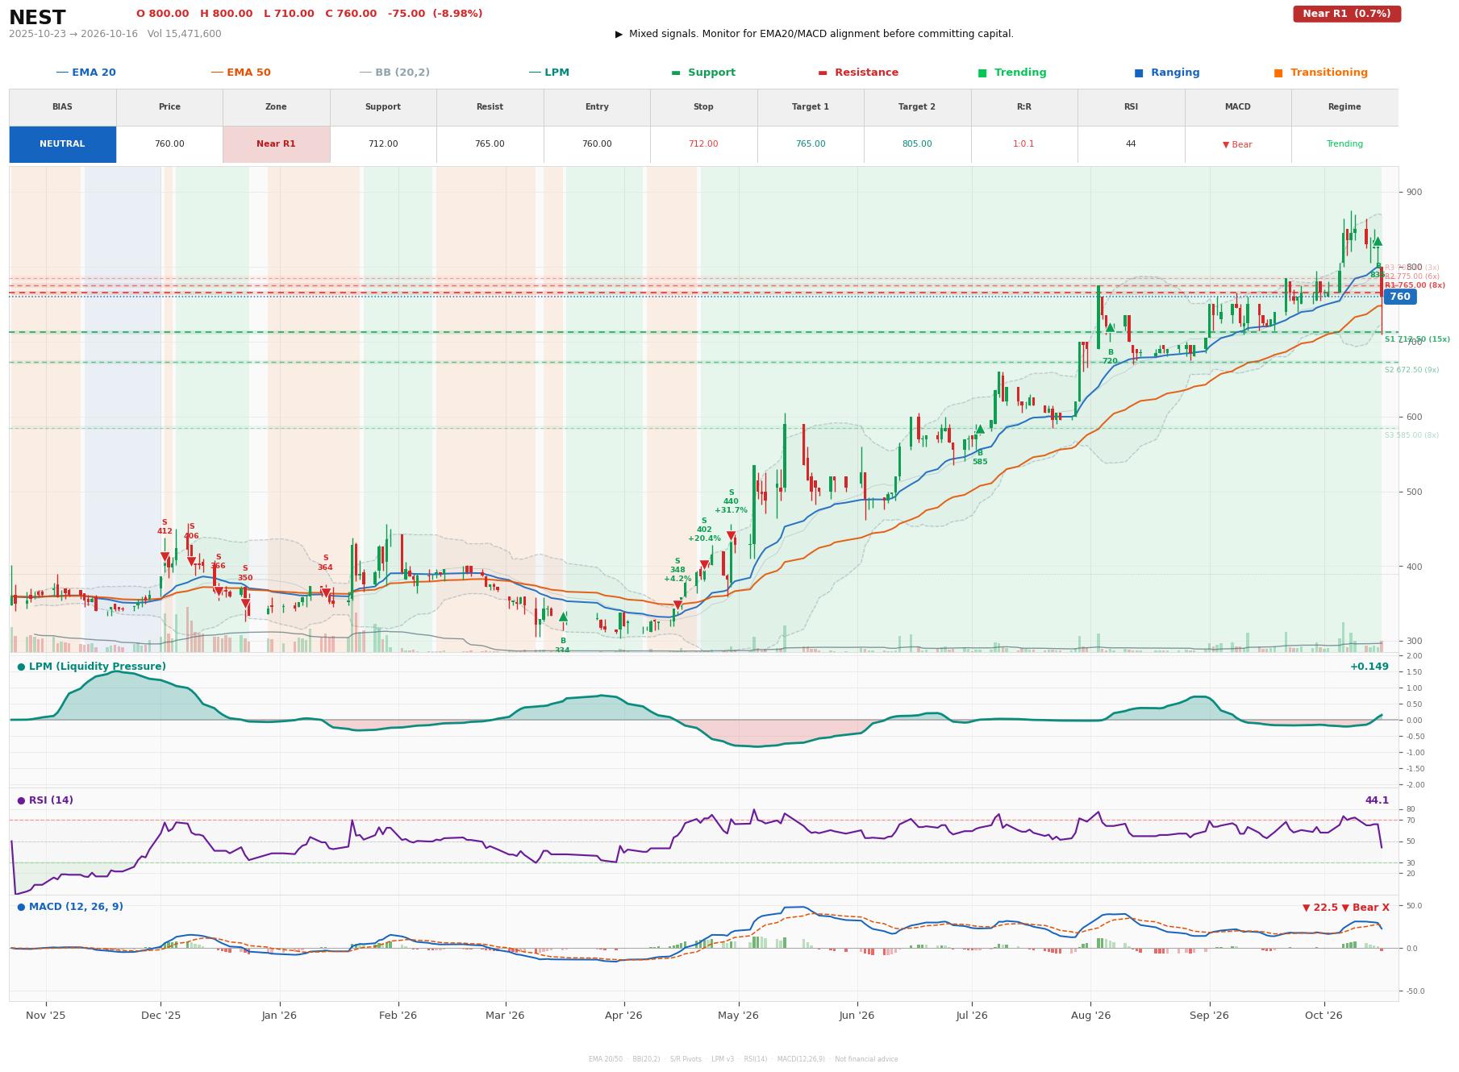Click the BIAS column header
Screen dimensions: 1459x1072
62,107
